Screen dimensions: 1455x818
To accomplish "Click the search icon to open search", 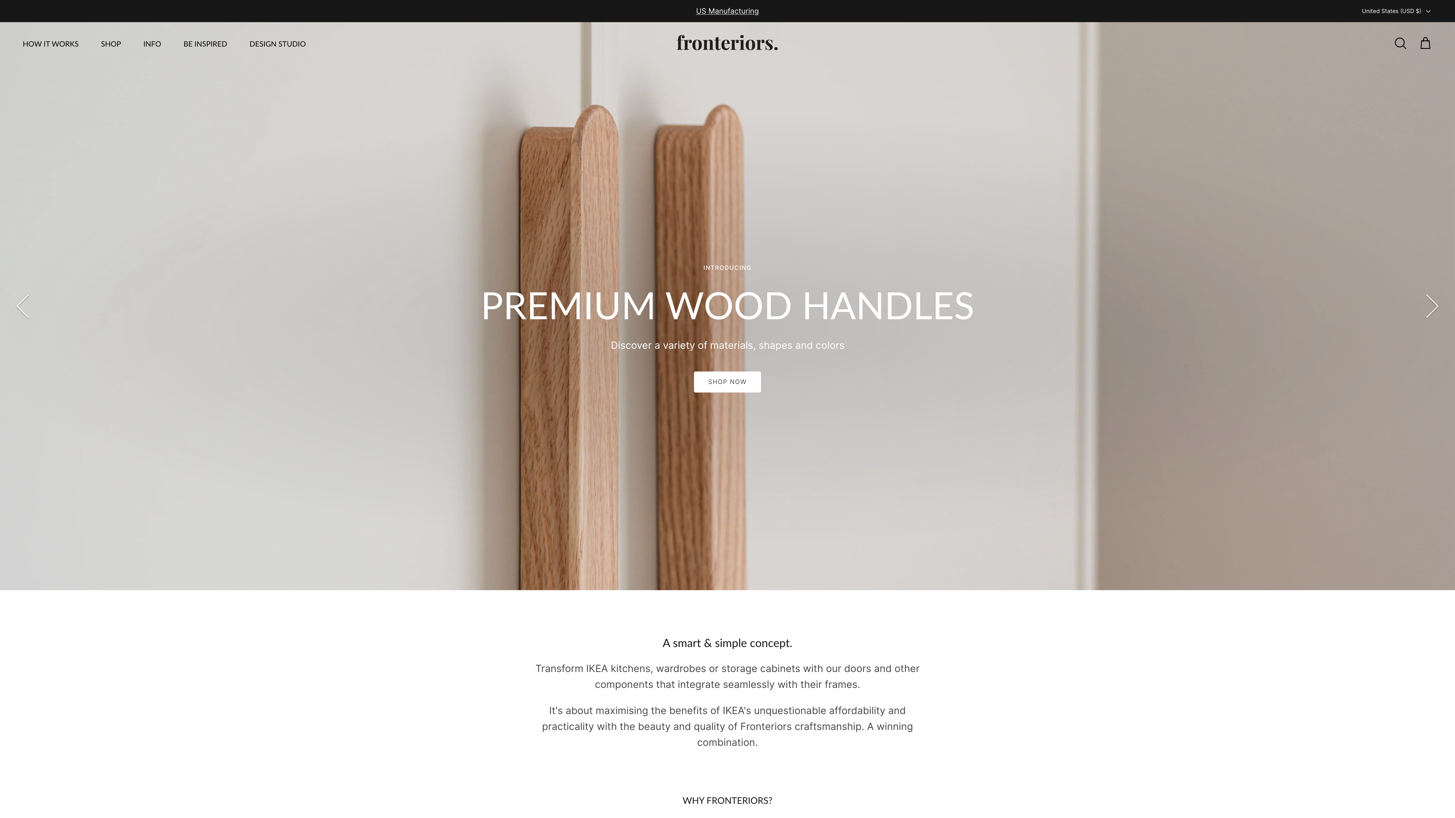I will [1400, 43].
